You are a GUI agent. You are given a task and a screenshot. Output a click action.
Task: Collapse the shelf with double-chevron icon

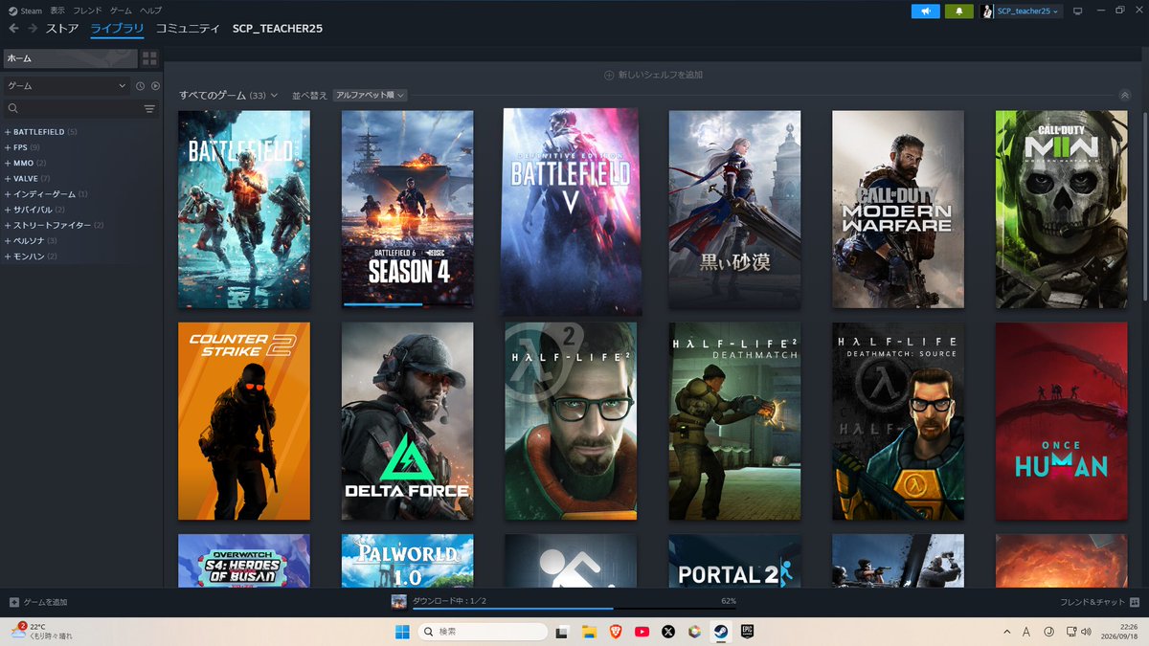click(1125, 95)
